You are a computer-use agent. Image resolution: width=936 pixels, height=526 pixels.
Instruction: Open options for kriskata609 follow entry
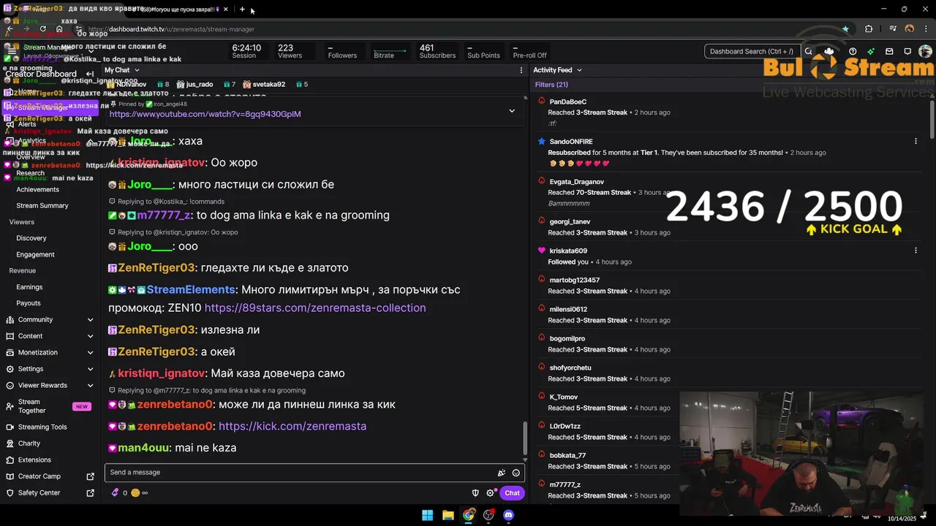tap(916, 251)
